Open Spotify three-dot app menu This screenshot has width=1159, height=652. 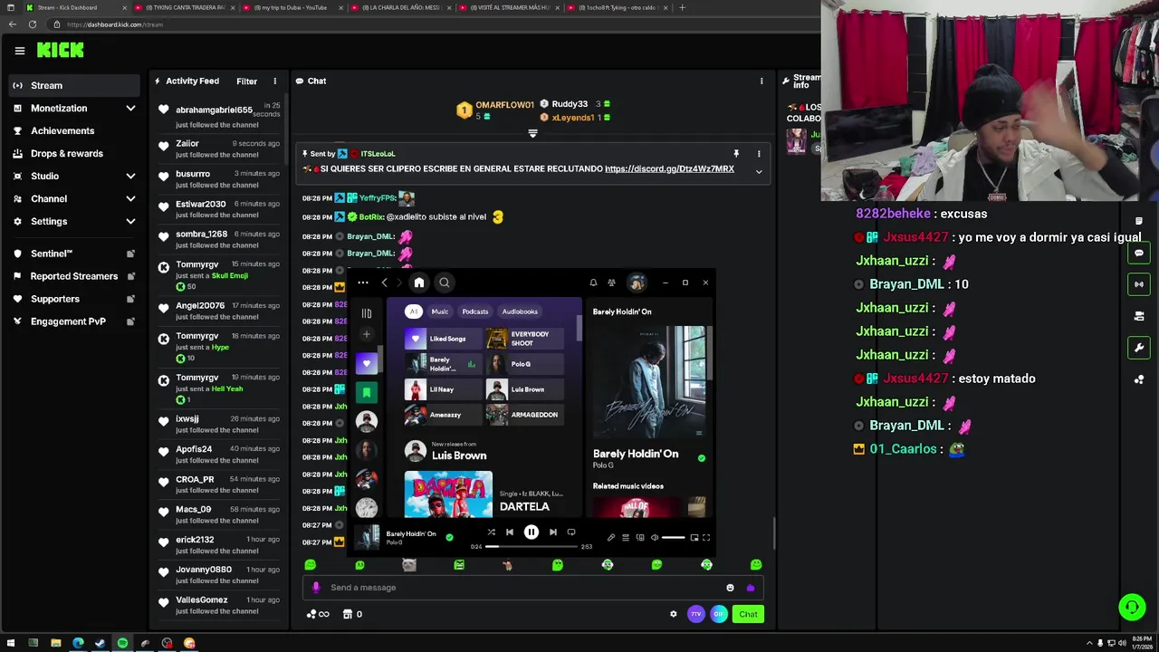pos(363,283)
